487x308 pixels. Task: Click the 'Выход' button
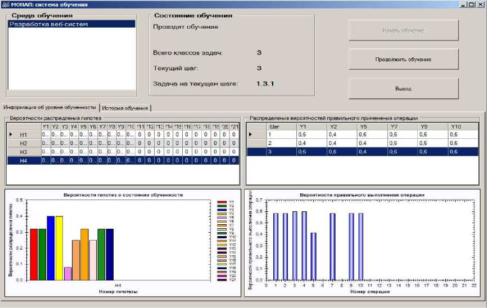(403, 89)
